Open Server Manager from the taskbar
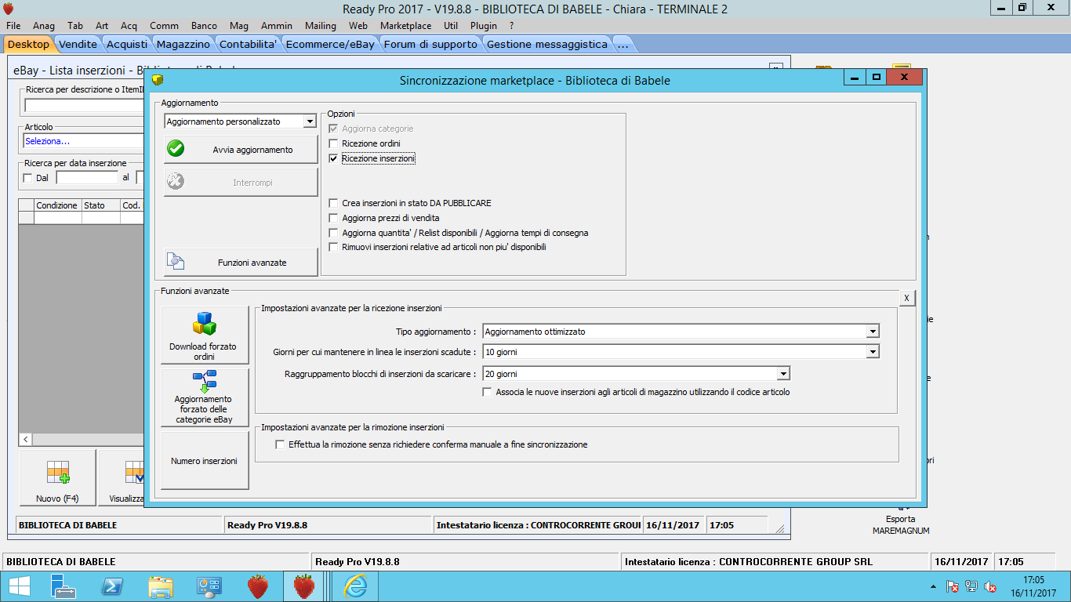Image resolution: width=1071 pixels, height=602 pixels. [x=64, y=586]
